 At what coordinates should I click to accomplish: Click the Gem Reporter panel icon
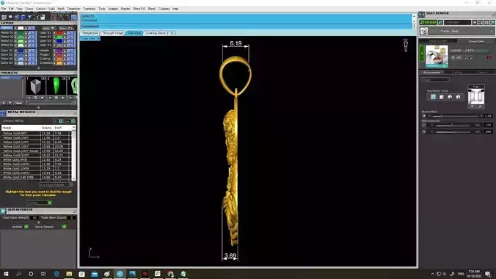tap(3, 211)
